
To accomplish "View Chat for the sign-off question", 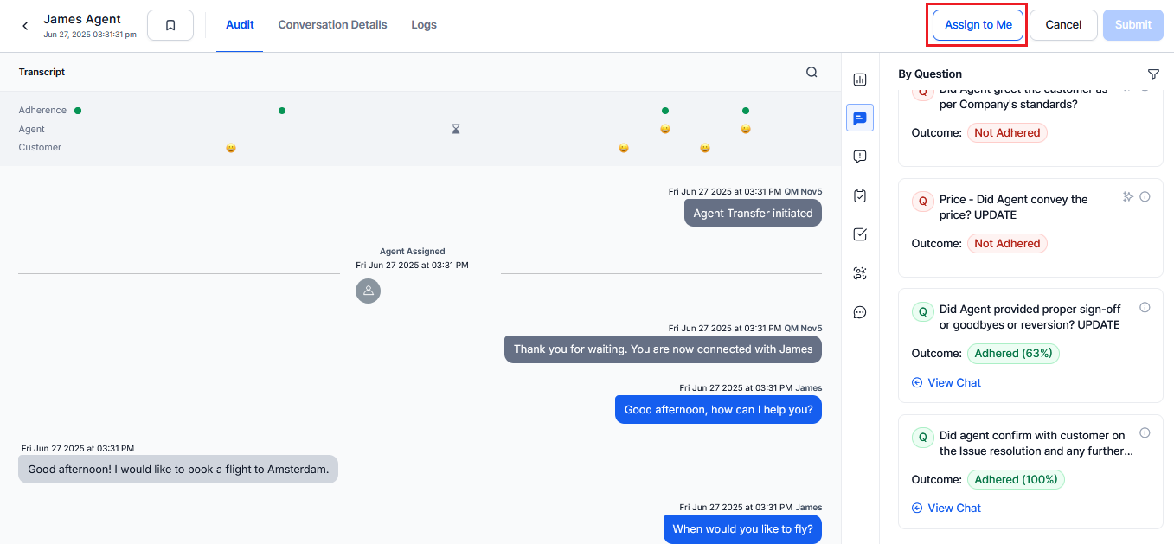I will tap(946, 382).
